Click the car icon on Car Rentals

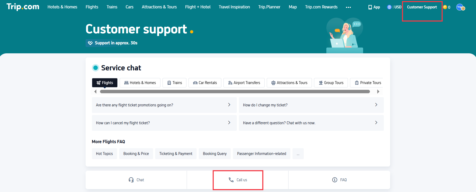195,82
